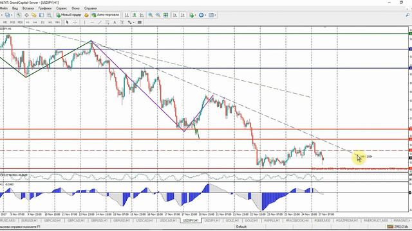Switch chart to line chart type

(x=142, y=15)
